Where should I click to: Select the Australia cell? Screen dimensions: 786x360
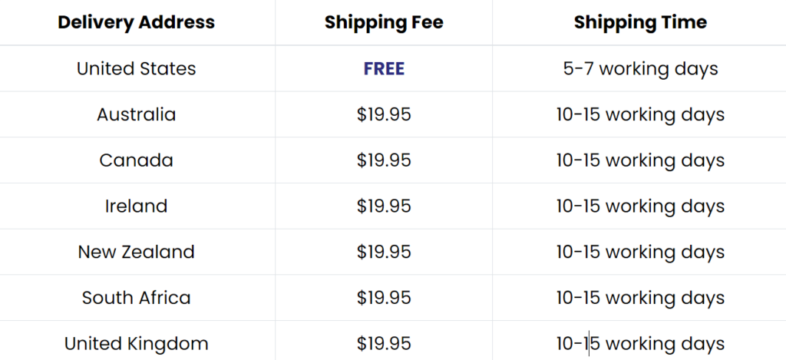(x=137, y=114)
